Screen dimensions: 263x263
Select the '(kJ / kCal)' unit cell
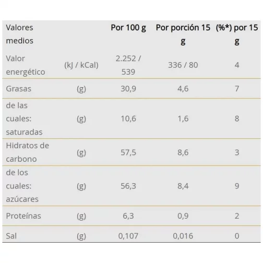pyautogui.click(x=81, y=65)
